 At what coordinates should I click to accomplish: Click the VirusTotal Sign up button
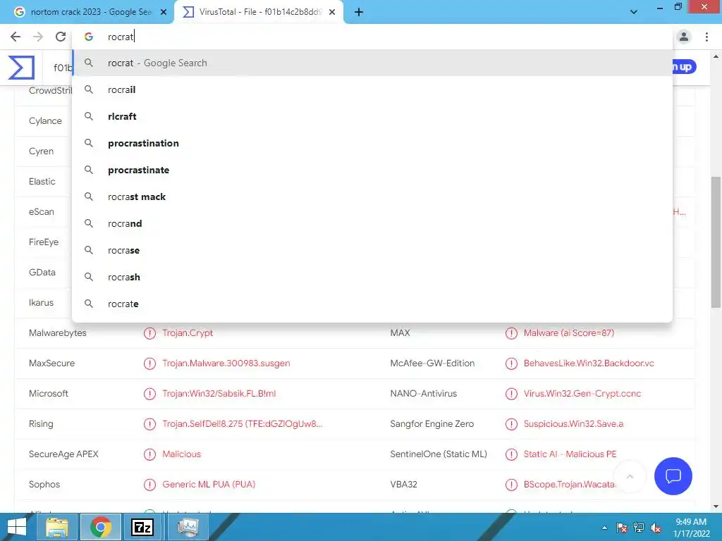[x=684, y=67]
